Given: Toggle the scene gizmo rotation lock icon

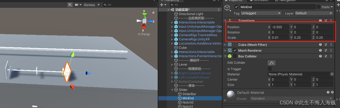Looking at the screenshot, I should pyautogui.click(x=153, y=12).
